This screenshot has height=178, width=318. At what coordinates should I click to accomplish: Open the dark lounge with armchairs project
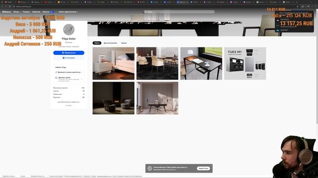[113, 98]
